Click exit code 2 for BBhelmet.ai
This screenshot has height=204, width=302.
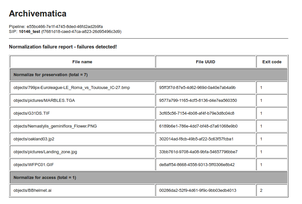pyautogui.click(x=261, y=190)
